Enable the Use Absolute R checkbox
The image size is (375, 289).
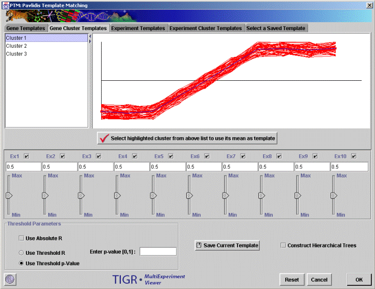click(x=22, y=238)
